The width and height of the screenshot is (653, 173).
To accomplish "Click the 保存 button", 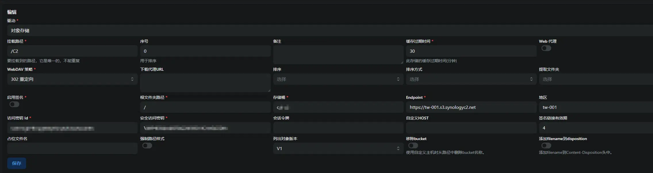I will 16,163.
